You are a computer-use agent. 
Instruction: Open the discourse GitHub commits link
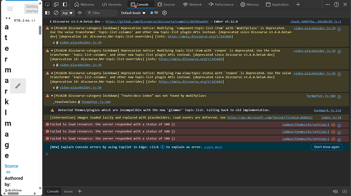coord(157,22)
